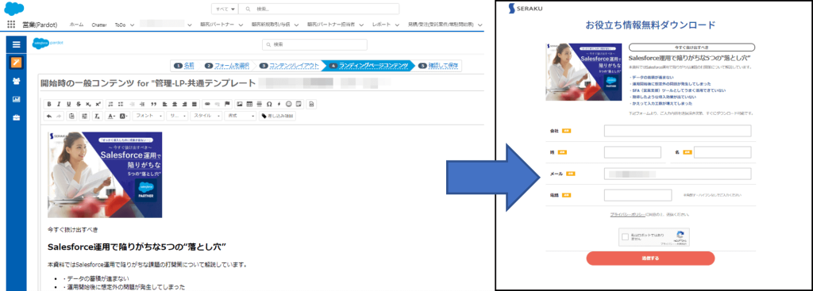The height and width of the screenshot is (291, 813).
Task: Open the フォント font dropdown
Action: 148,116
